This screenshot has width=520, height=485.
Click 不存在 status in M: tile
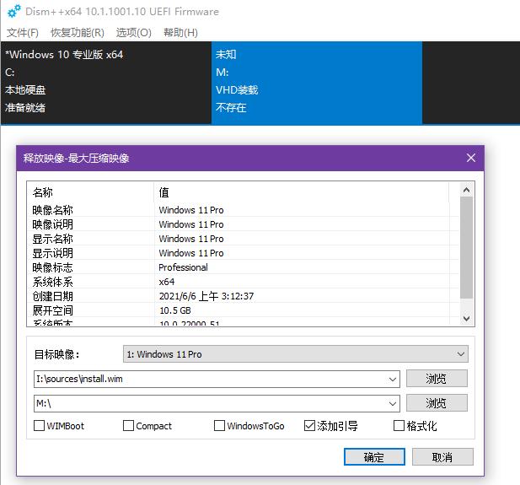pyautogui.click(x=231, y=107)
